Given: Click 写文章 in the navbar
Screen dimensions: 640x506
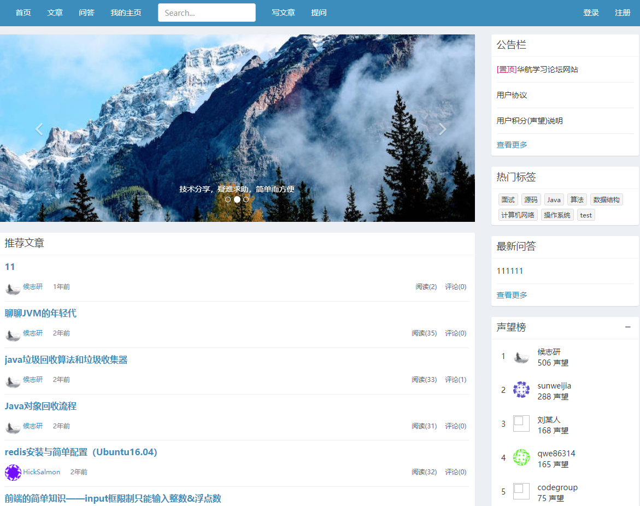Looking at the screenshot, I should 283,13.
